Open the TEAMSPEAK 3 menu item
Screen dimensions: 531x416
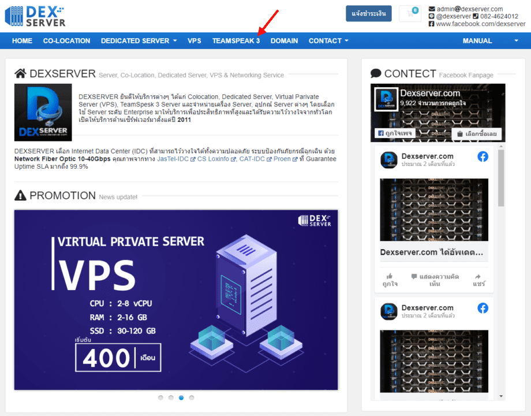[235, 41]
